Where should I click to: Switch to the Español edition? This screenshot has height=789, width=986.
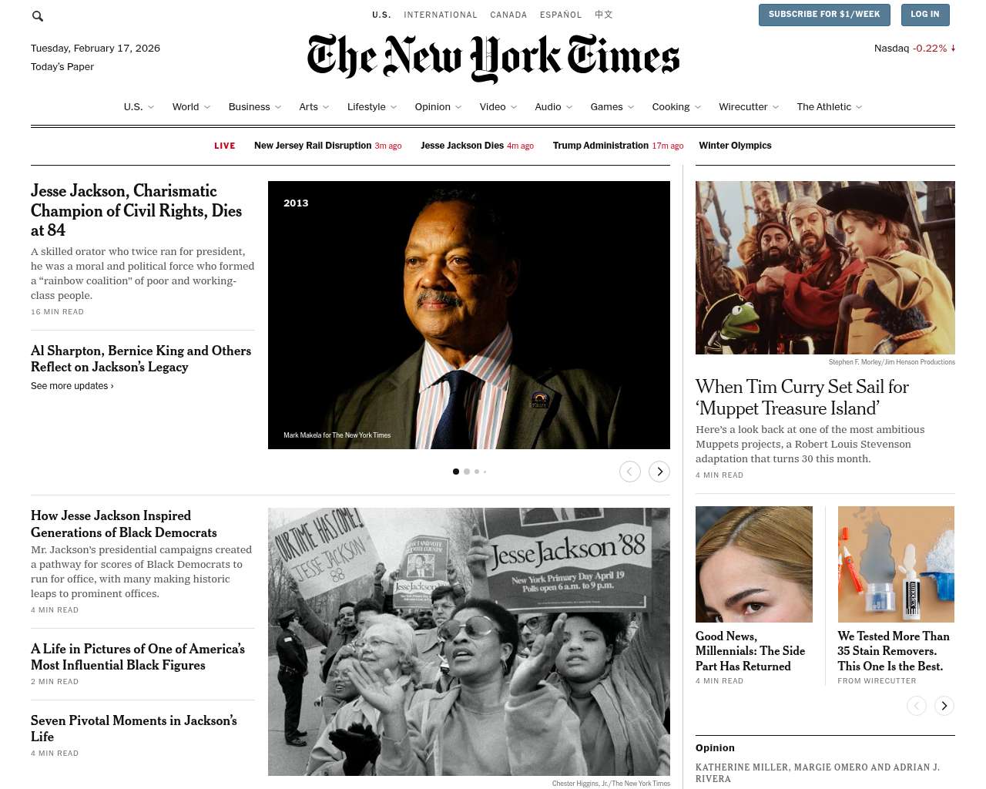tap(561, 15)
